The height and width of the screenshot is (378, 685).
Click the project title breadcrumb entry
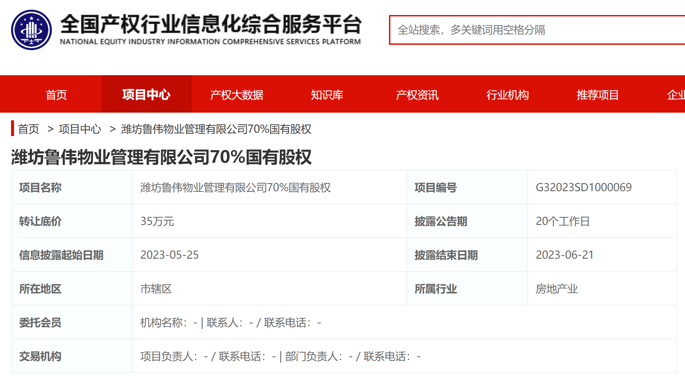click(216, 129)
